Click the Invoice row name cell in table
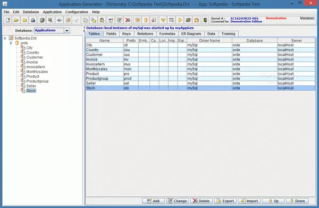Screen dimensions: 319x208 pos(104,59)
